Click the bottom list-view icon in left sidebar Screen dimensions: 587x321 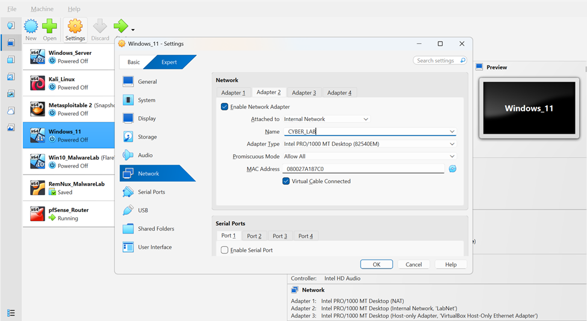[x=11, y=313]
